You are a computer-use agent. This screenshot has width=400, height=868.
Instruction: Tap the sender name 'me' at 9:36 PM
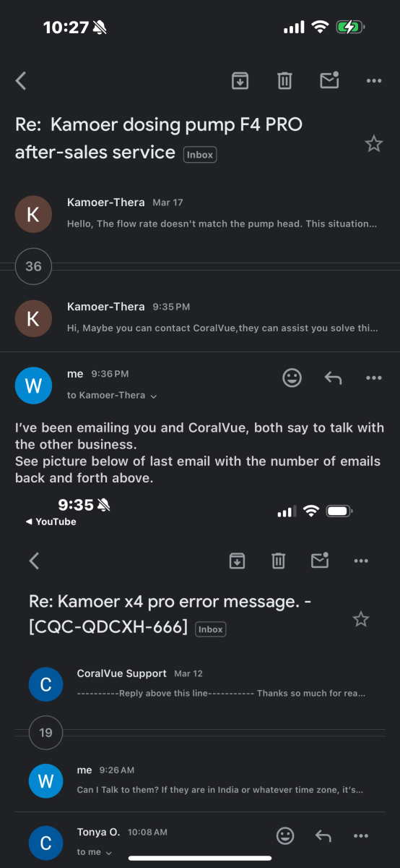tap(75, 374)
